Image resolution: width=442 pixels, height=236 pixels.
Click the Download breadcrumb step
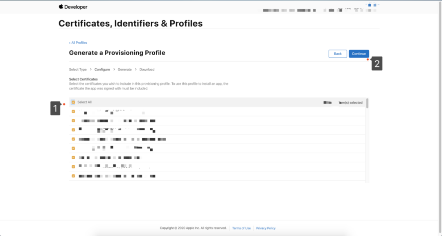point(147,70)
